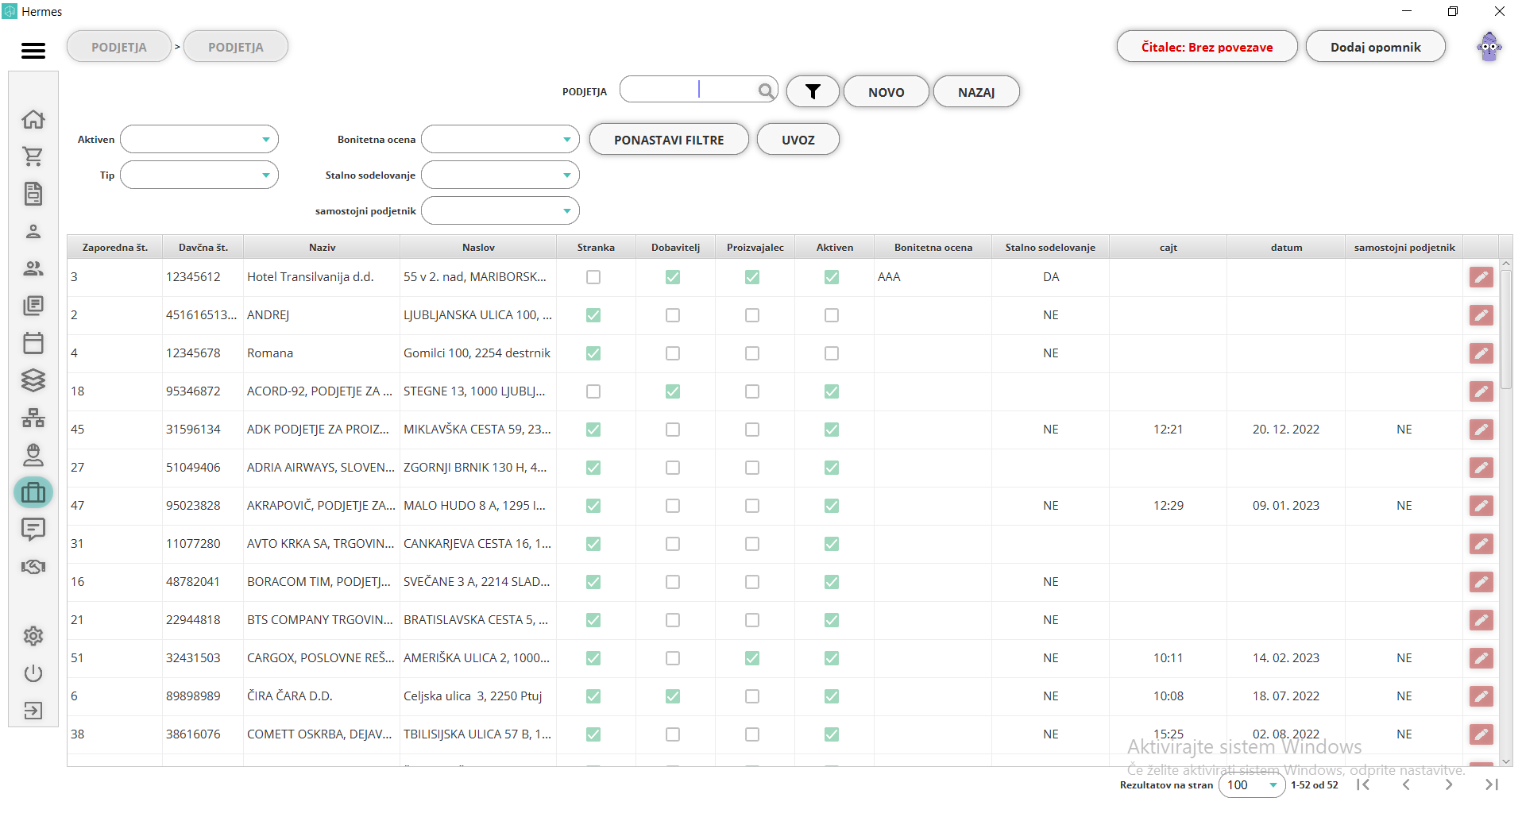The image size is (1522, 817).
Task: Edit the ANDREJ row with pencil
Action: click(1481, 315)
